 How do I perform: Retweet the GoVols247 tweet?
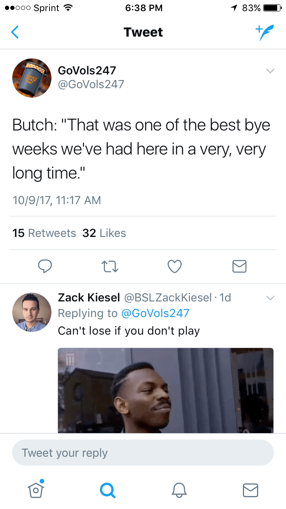[109, 266]
